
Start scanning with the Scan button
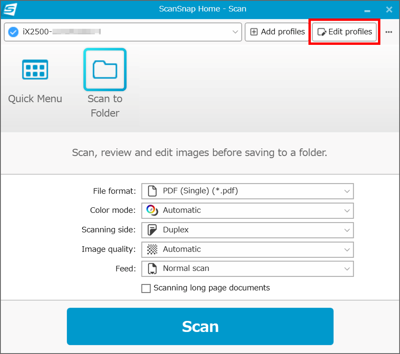(x=200, y=326)
